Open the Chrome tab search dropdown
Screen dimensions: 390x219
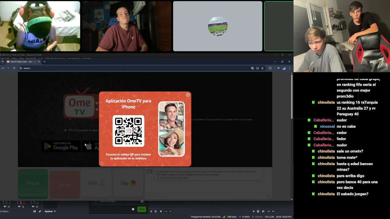point(2,62)
